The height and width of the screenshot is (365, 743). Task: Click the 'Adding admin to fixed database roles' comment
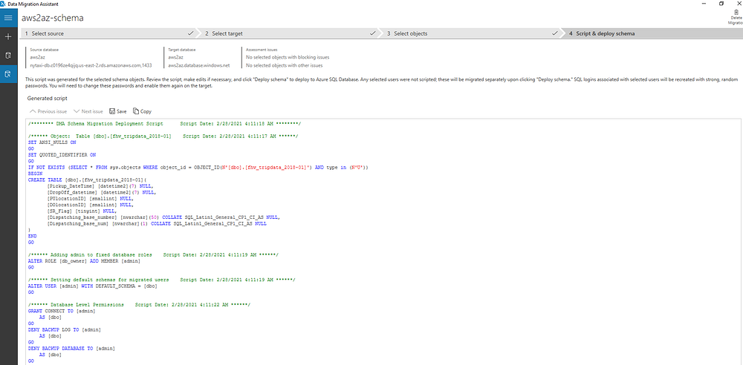pos(153,254)
